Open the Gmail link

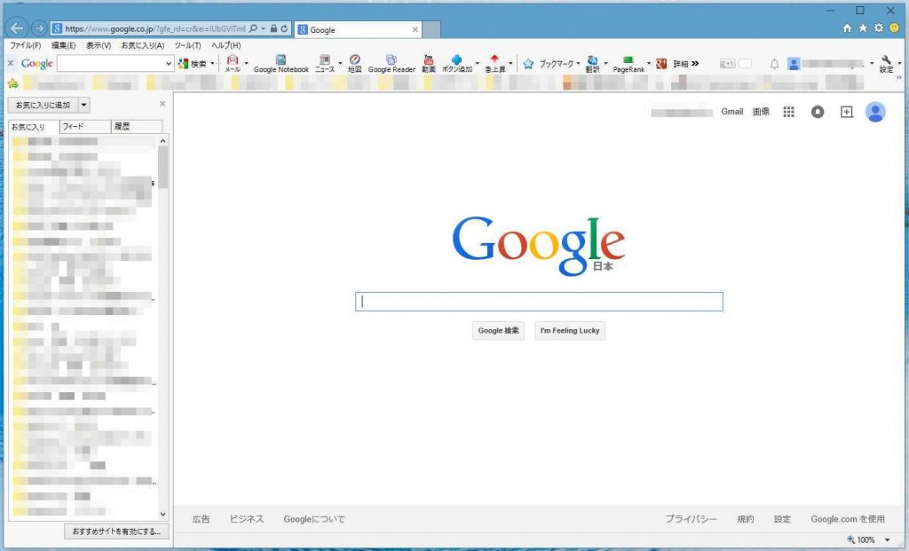pyautogui.click(x=731, y=112)
